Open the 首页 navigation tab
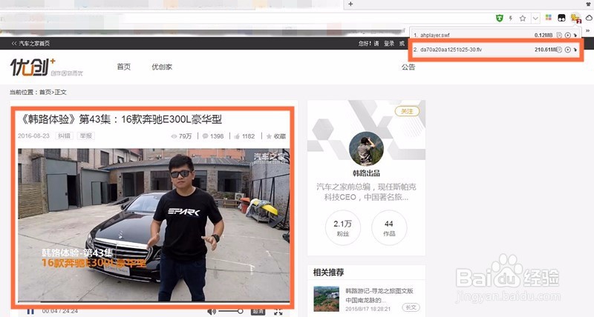Screen dimensions: 594x317 [x=124, y=67]
